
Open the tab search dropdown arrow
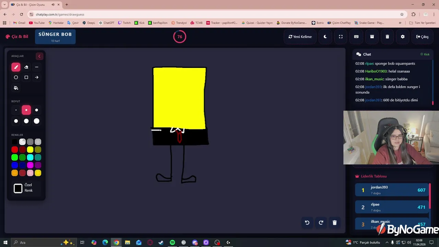(4, 5)
